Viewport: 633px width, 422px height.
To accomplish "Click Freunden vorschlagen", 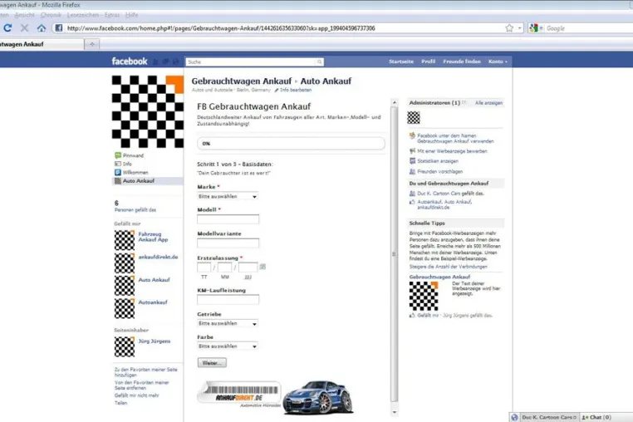I will [x=440, y=171].
